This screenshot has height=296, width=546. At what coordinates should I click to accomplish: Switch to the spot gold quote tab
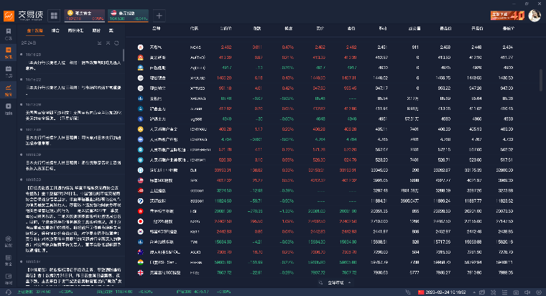[85, 16]
